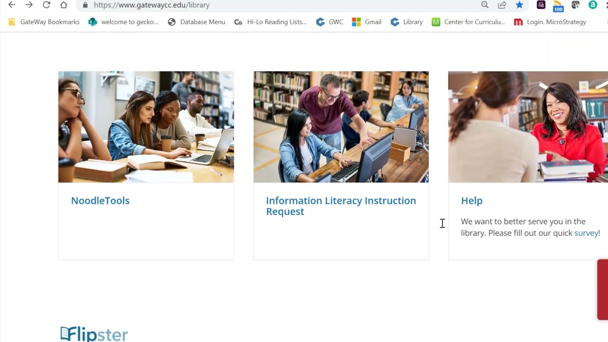Click the NoodleTools students studying photo
The height and width of the screenshot is (342, 608).
(x=146, y=127)
